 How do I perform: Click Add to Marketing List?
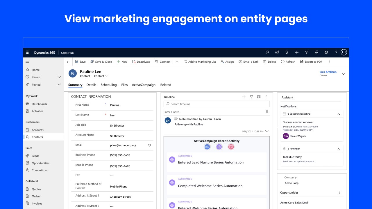click(x=200, y=62)
